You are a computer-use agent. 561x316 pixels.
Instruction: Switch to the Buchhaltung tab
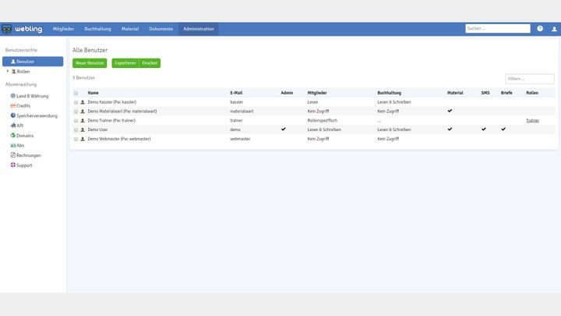pos(98,29)
